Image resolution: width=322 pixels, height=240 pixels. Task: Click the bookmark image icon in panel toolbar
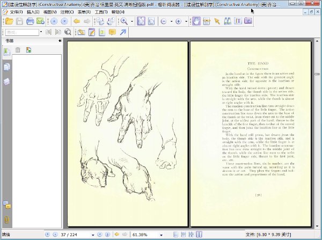pos(28,50)
